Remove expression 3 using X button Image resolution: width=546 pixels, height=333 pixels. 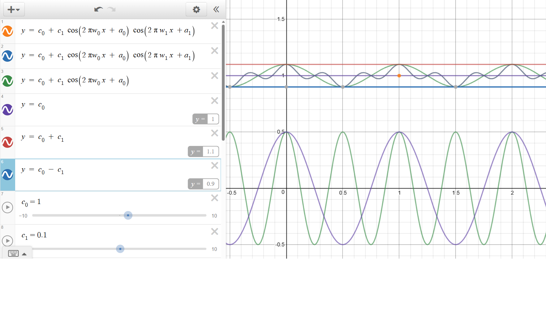coord(214,76)
